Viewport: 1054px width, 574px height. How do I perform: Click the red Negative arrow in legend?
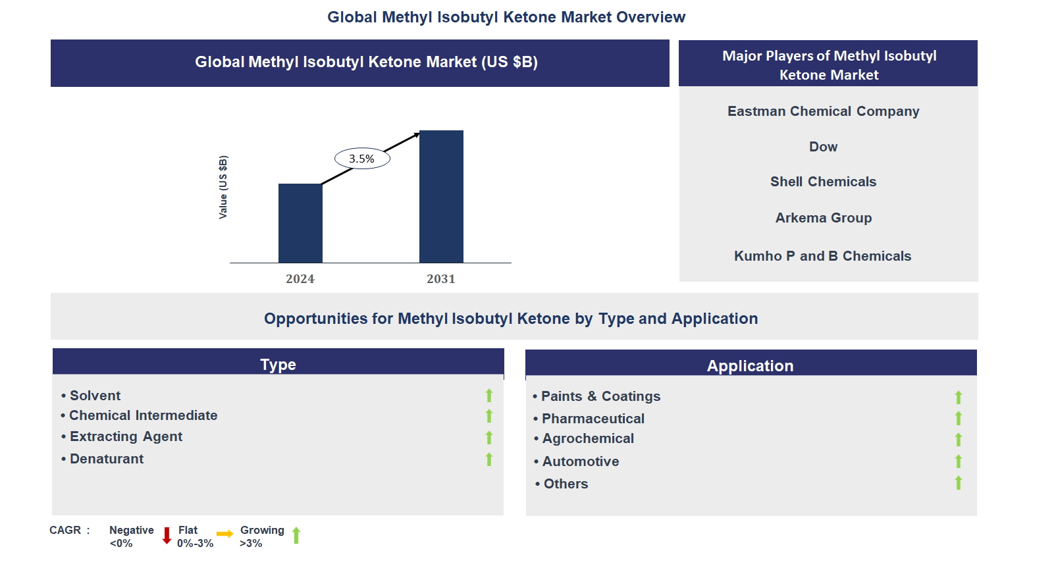coord(167,536)
